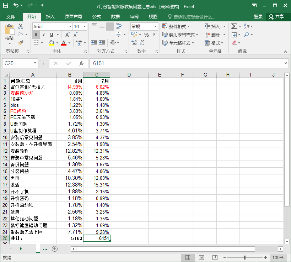Click the zoom slider handle
This screenshot has height=262, width=291.
(x=244, y=257)
